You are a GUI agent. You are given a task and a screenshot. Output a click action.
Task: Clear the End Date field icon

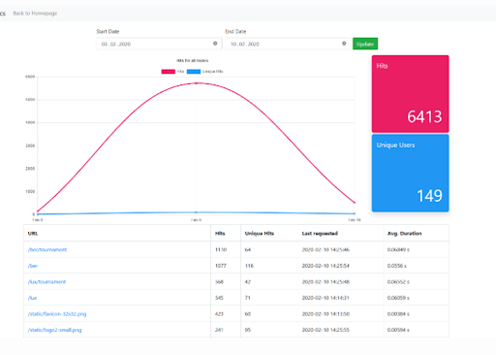pyautogui.click(x=344, y=44)
